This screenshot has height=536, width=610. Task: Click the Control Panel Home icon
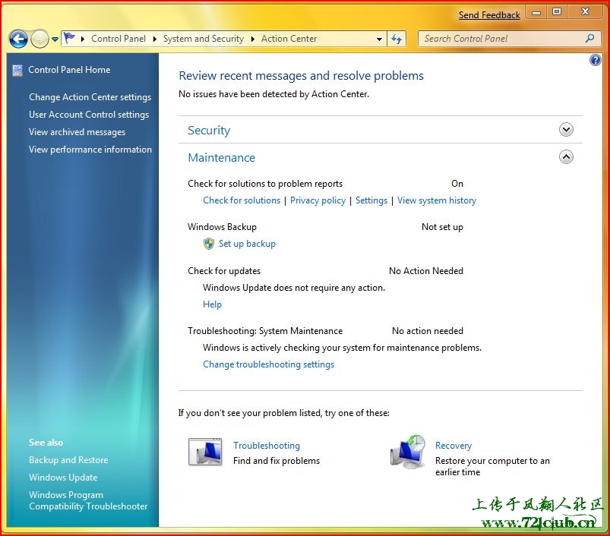17,71
